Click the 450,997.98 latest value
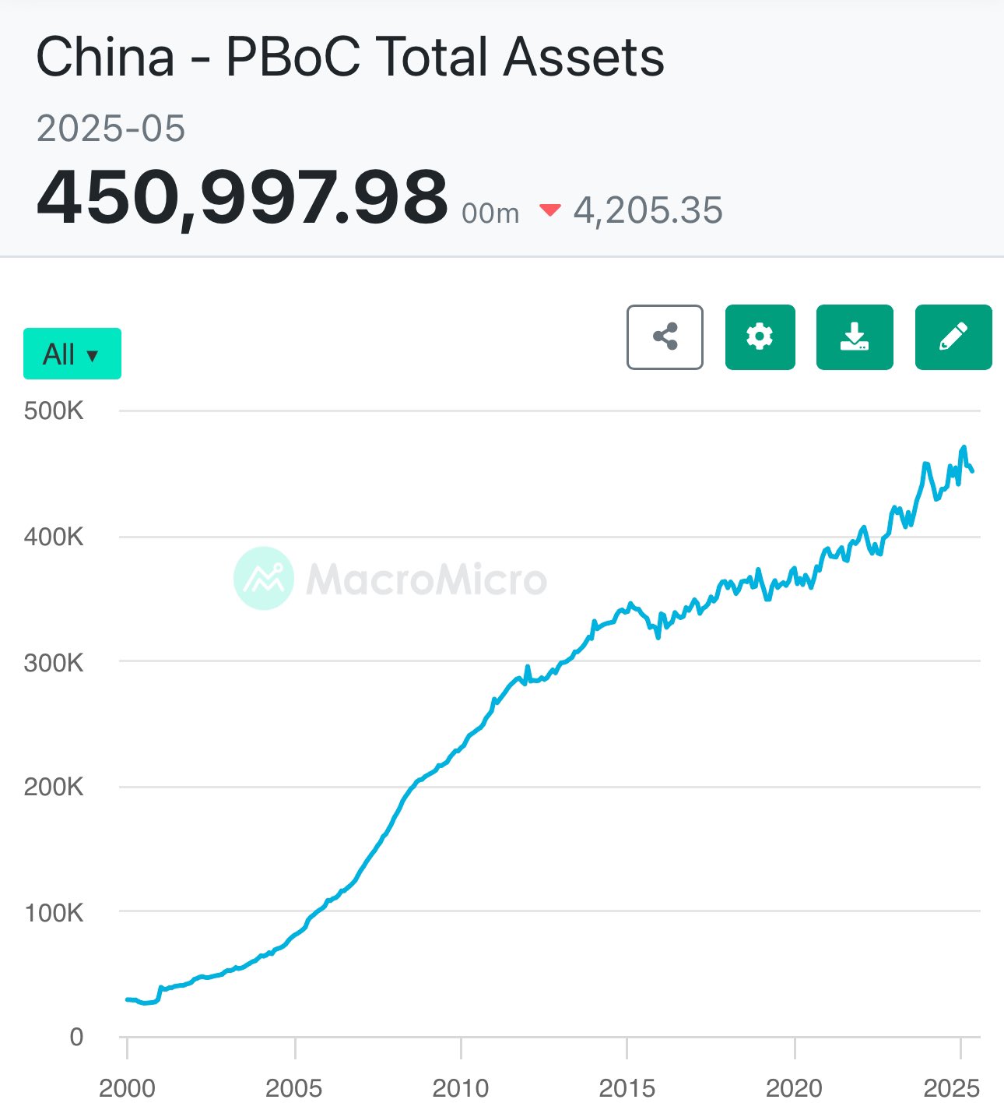Viewport: 1004px width, 1117px height. 242,197
